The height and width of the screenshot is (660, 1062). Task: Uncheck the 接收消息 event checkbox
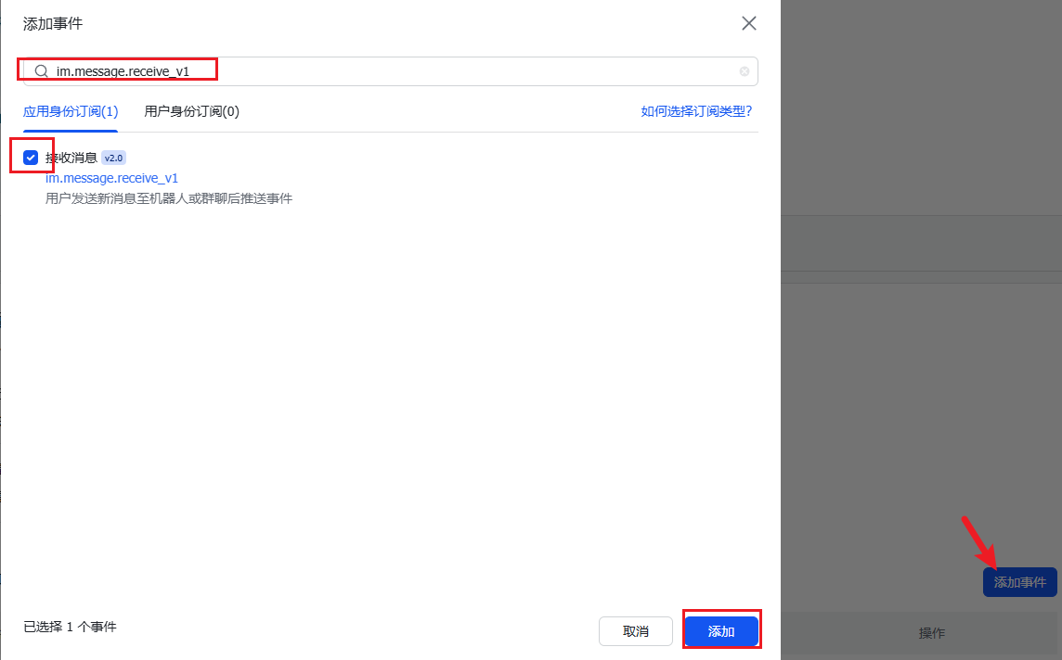(x=31, y=158)
